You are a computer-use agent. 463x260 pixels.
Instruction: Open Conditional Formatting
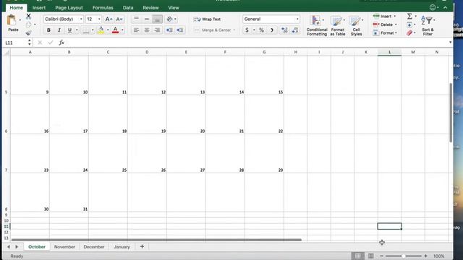(317, 26)
